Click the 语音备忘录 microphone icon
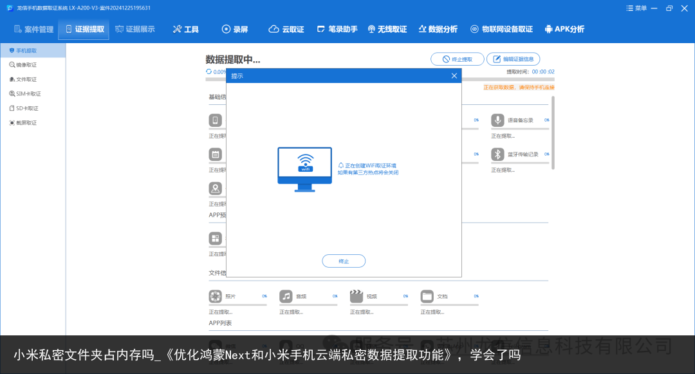The height and width of the screenshot is (374, 695). (x=497, y=120)
